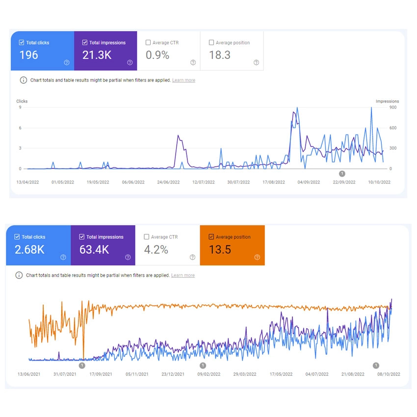Select the 196 total clicks value

29,55
